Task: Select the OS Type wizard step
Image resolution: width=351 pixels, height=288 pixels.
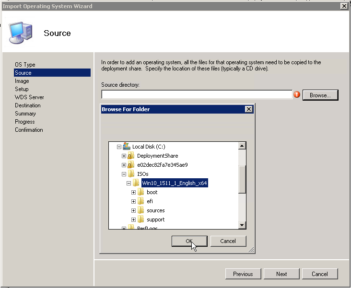Action: [x=25, y=65]
